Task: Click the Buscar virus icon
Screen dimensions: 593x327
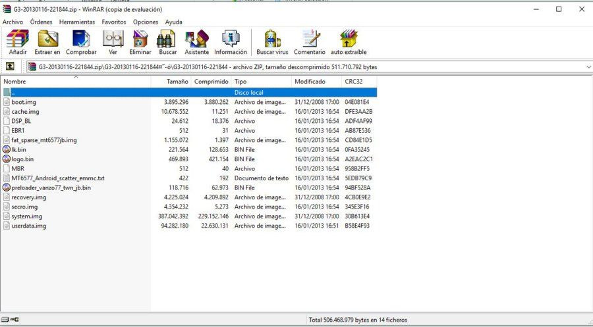Action: pos(272,39)
